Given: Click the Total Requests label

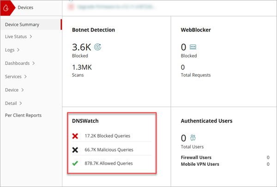Looking at the screenshot, I should 196,75.
